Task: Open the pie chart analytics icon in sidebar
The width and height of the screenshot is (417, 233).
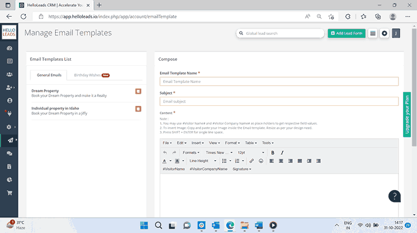Action: pos(10,180)
